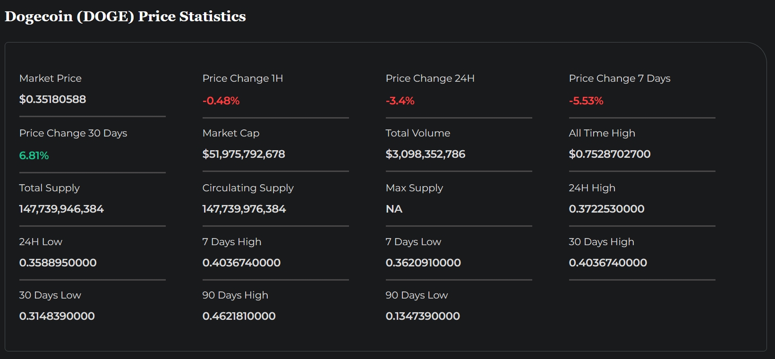Click the Total Volume value $3,098,352,786
The image size is (775, 359).
(x=426, y=154)
